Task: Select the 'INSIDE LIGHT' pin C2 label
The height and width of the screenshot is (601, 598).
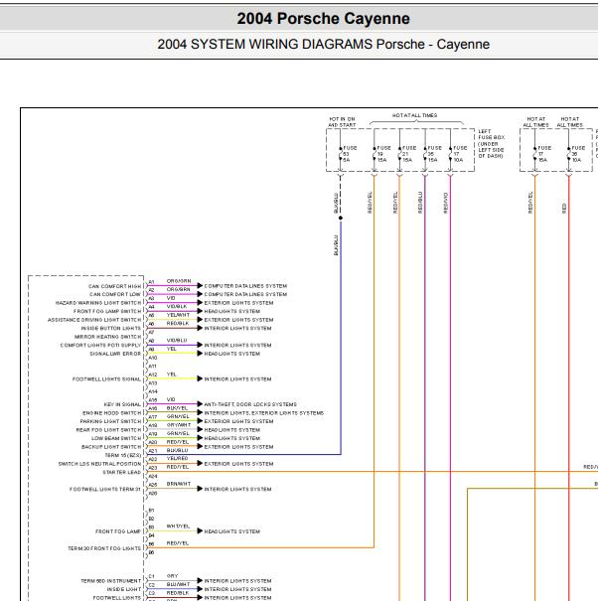Action: tap(124, 589)
